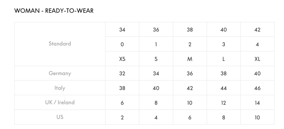Click the Germany row label
Viewport: 284px width, 129px height.
coord(60,73)
